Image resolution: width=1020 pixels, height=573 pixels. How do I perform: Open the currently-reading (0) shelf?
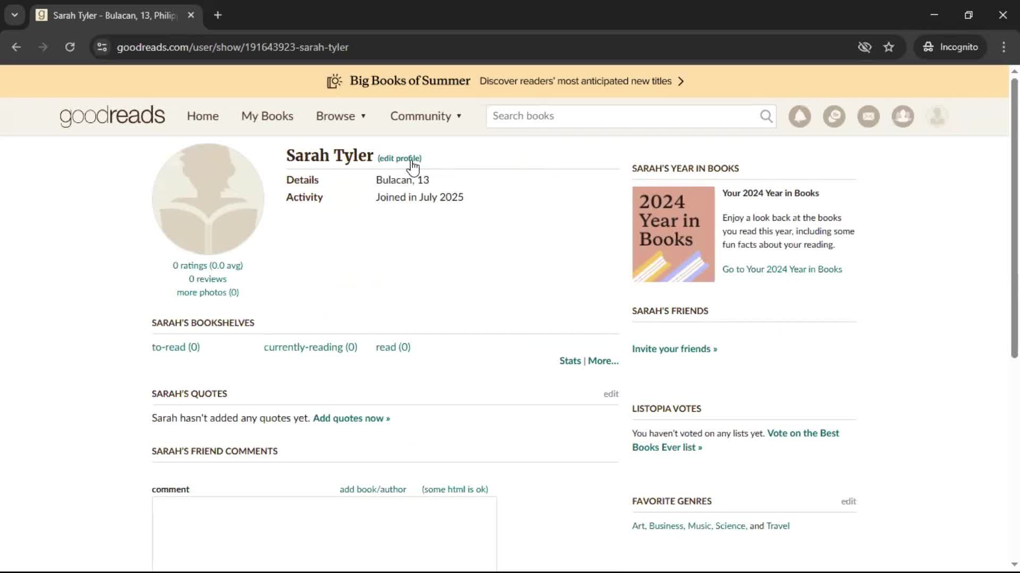pyautogui.click(x=310, y=347)
